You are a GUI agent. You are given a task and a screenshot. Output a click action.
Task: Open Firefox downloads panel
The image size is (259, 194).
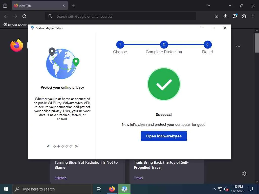pos(225,16)
